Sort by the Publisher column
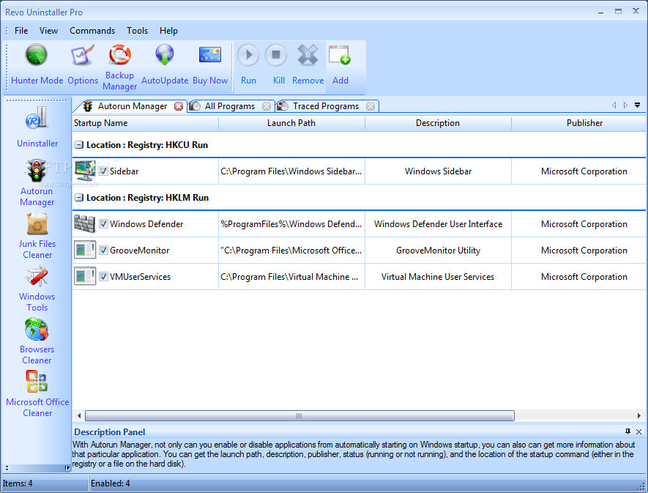 coord(579,123)
